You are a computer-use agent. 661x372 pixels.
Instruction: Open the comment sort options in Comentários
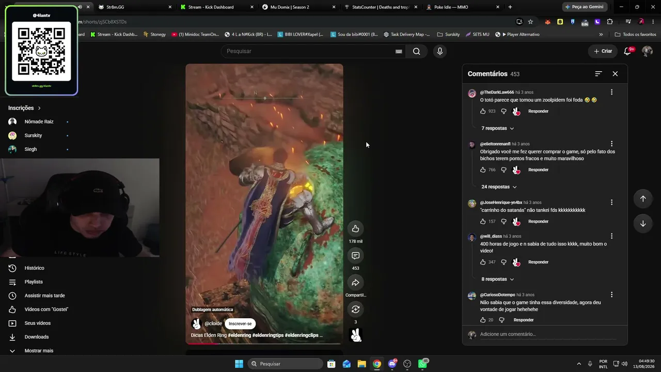point(599,74)
